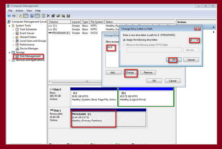Click the Computer Management root icon
The width and height of the screenshot is (222, 149).
9,22
